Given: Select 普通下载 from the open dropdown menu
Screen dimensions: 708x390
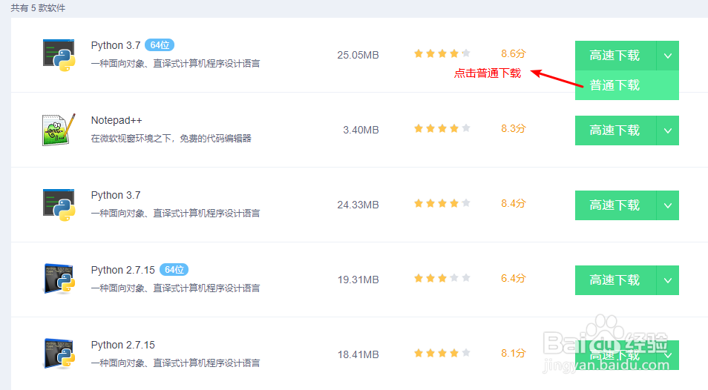Looking at the screenshot, I should [614, 85].
